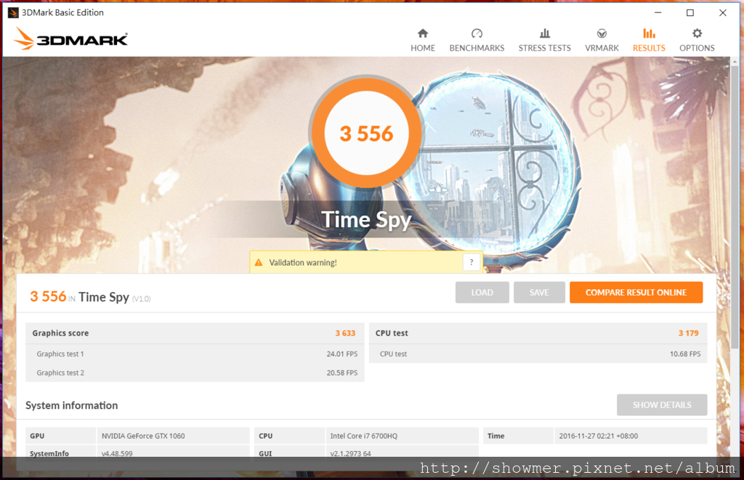
Task: Click the SHOW DETAILS button
Action: click(x=662, y=405)
